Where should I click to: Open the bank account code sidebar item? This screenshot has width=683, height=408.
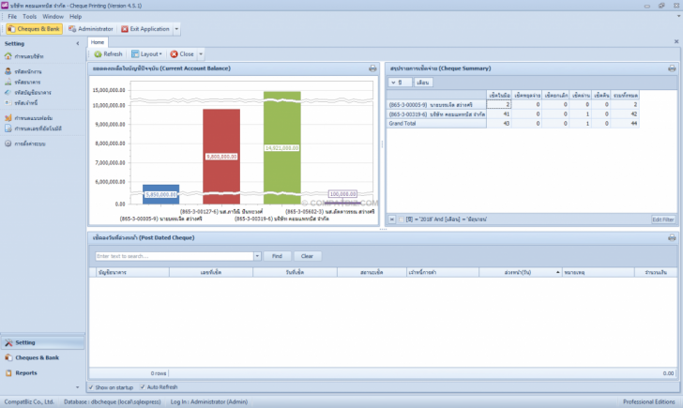[x=28, y=92]
